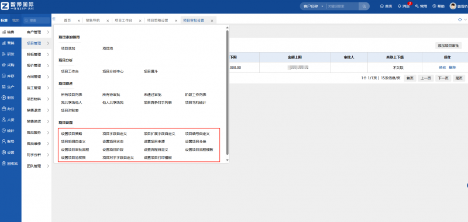
Task: Open 所有项目列表 in the project menu
Action: 71,95
